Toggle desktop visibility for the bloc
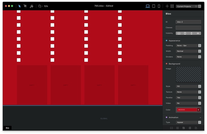Screen dimensions: 207x134 [179, 33]
